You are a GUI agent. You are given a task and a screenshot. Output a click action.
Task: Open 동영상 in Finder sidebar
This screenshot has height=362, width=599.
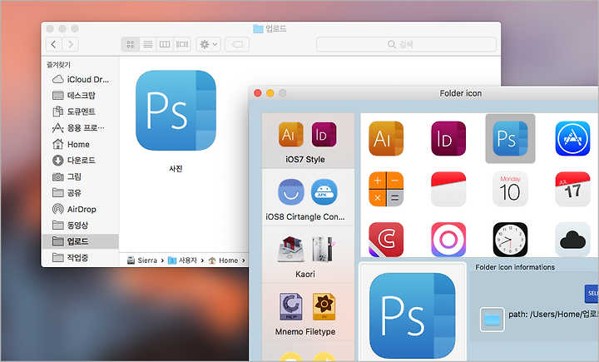(80, 226)
